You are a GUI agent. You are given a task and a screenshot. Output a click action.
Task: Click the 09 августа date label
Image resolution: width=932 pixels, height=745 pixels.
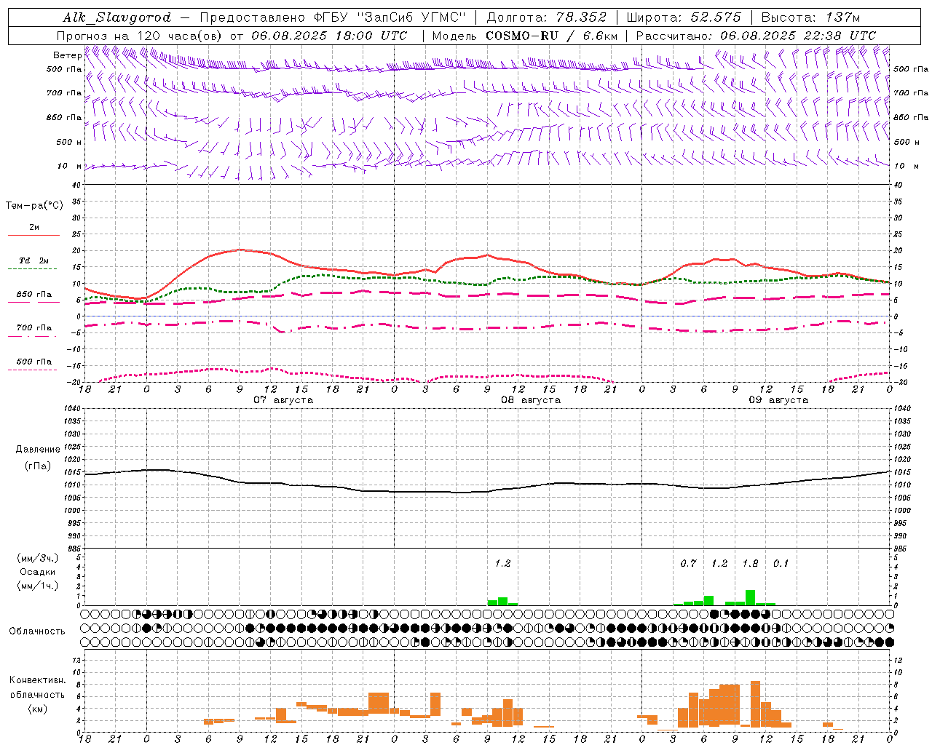(778, 400)
